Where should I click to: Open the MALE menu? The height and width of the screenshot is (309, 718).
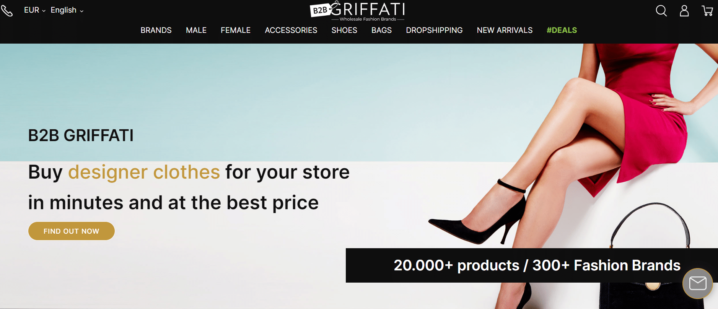click(x=196, y=30)
